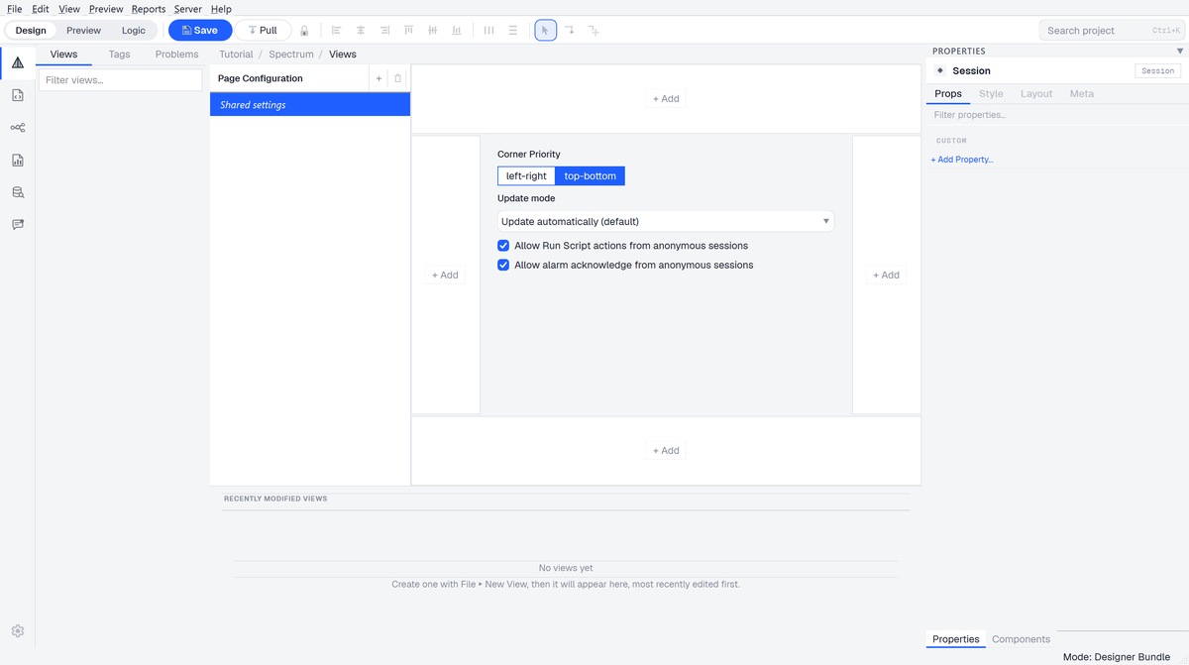Collapse Properties panel using header triangle
Screen dimensions: 1189x665
click(x=1179, y=51)
